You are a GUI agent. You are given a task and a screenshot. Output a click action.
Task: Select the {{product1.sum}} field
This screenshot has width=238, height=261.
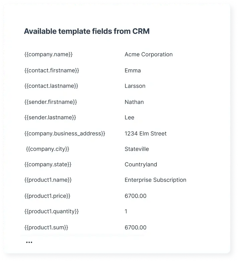pos(46,227)
